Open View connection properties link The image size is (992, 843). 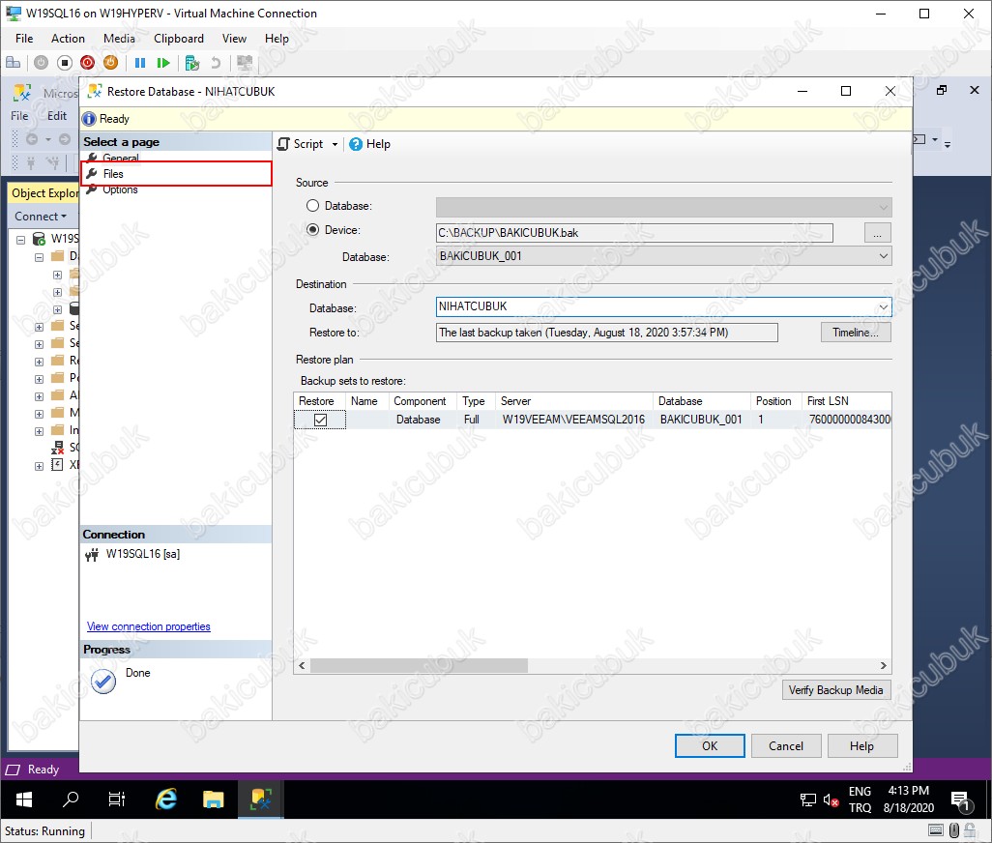[149, 626]
